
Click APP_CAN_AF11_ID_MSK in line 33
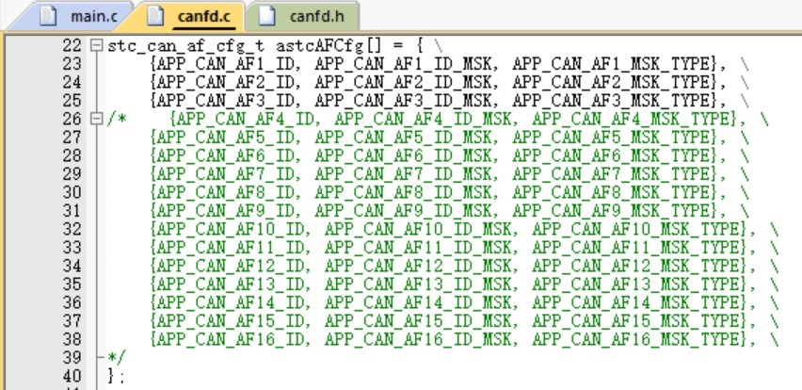click(418, 248)
